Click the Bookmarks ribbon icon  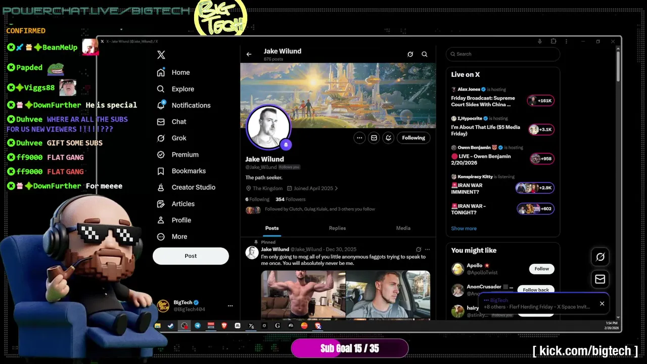coord(161,171)
